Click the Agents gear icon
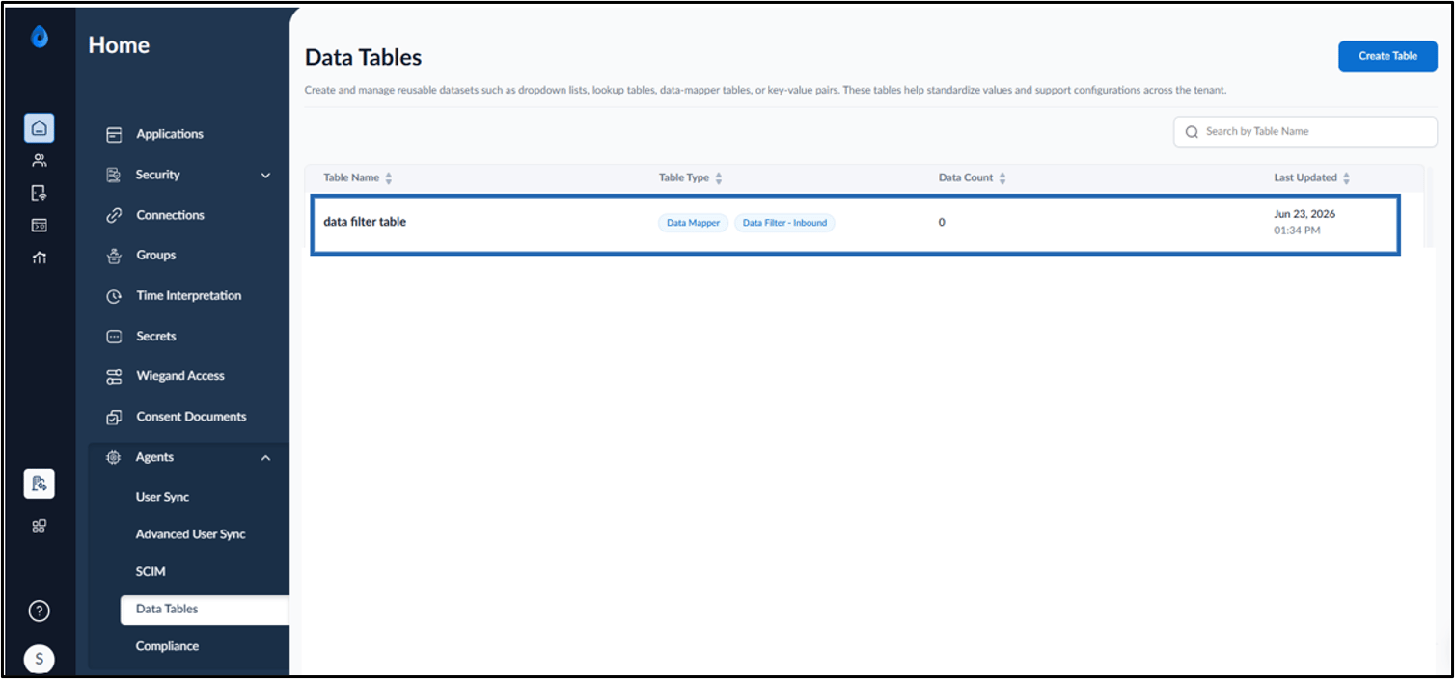Screen dimensions: 1455x679 [113, 457]
